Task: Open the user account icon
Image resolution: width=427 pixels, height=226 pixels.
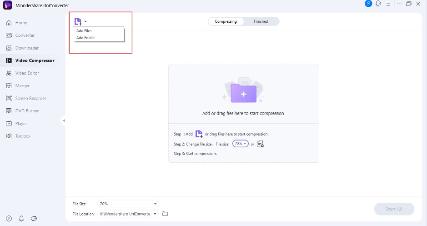Action: pos(368,4)
